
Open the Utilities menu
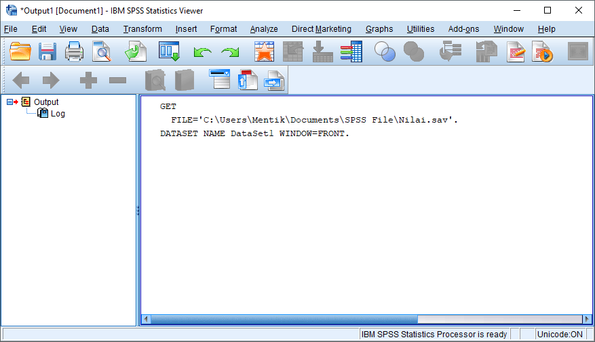[421, 29]
